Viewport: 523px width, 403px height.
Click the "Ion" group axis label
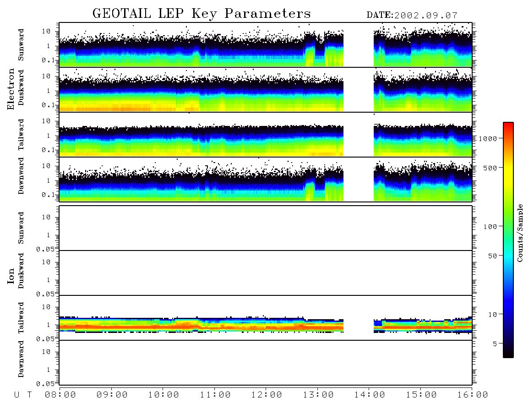point(11,276)
